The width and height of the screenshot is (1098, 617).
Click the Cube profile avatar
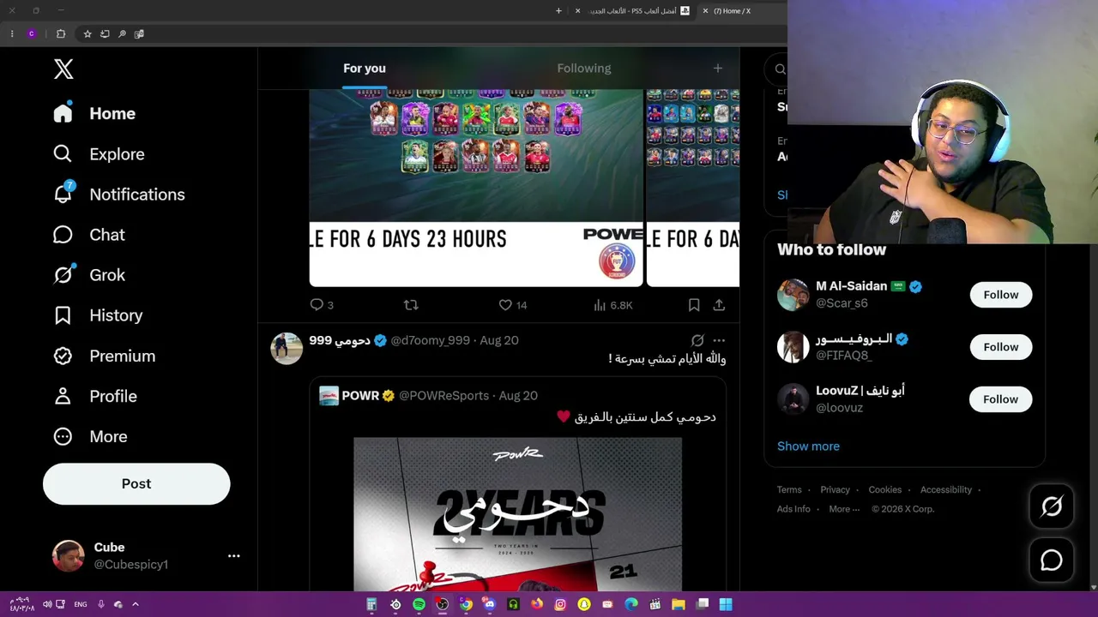click(x=68, y=555)
